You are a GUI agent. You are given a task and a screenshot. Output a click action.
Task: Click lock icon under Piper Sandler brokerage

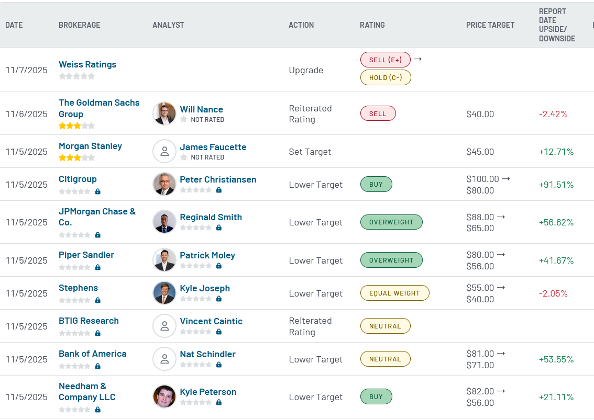coord(98,267)
